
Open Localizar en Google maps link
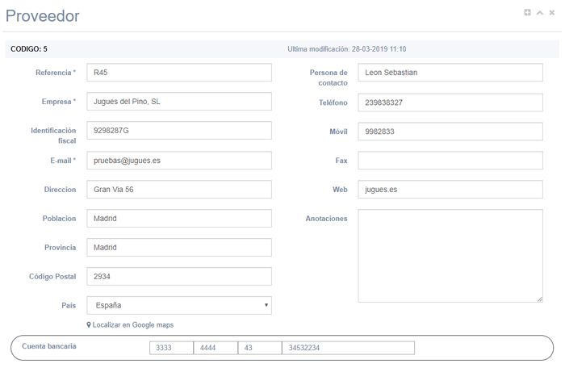(x=130, y=324)
